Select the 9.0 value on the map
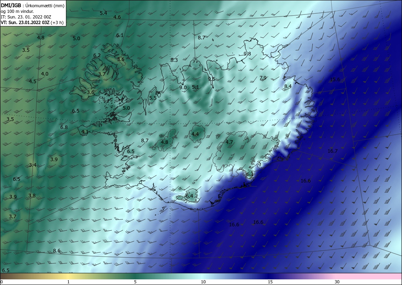 [183, 87]
